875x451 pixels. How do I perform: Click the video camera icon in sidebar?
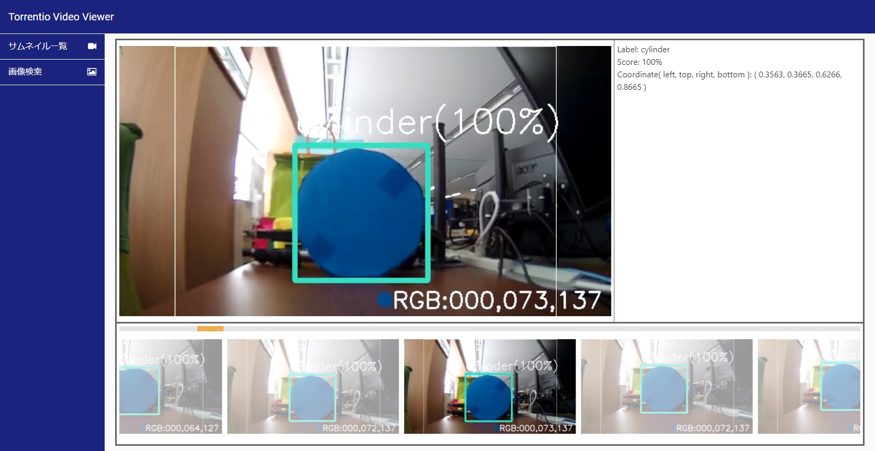92,46
